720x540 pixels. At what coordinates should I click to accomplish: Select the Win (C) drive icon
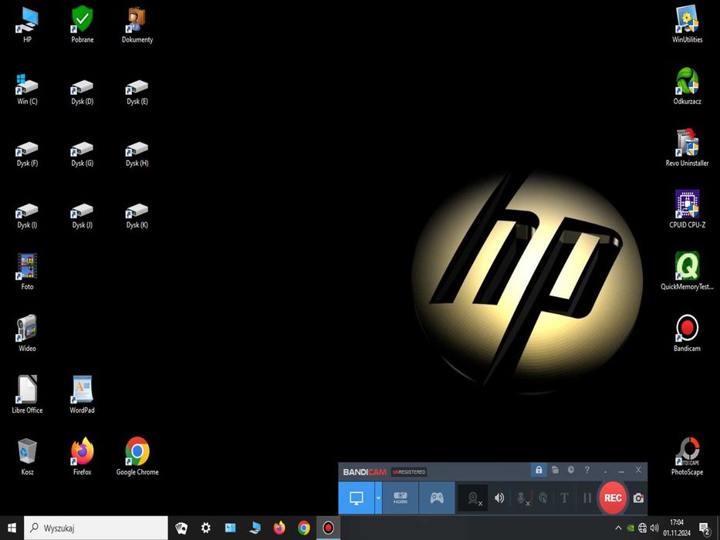[27, 89]
